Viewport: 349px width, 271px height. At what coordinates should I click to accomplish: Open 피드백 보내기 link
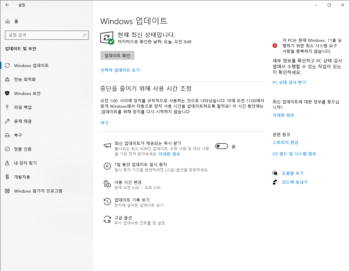(x=295, y=182)
